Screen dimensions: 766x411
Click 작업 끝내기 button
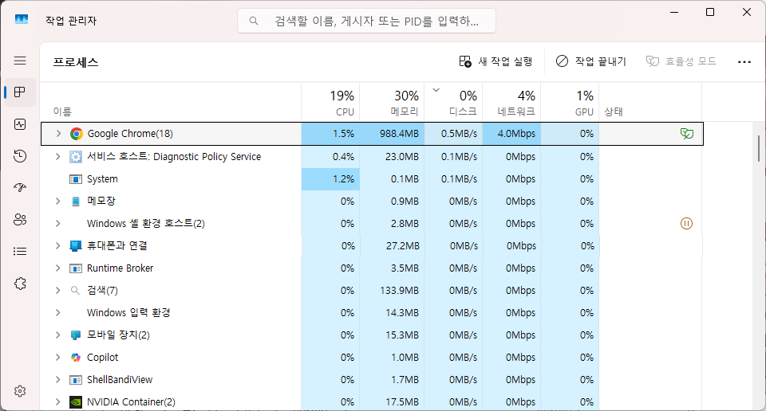click(x=590, y=61)
